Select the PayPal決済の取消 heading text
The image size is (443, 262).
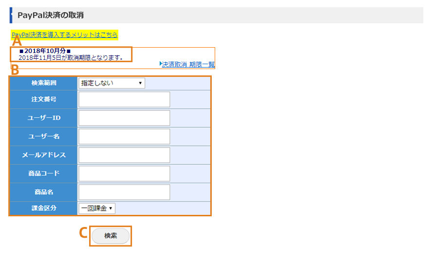[x=51, y=15]
